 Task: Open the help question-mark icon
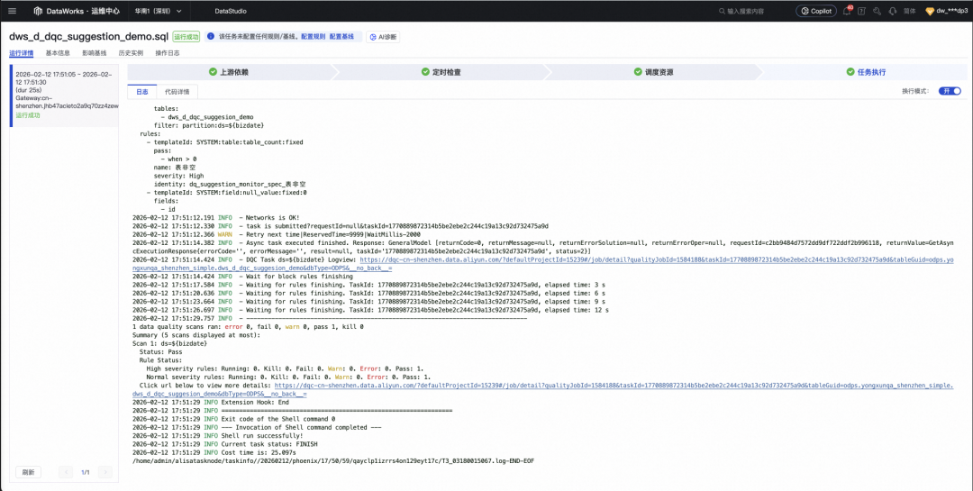(x=861, y=11)
